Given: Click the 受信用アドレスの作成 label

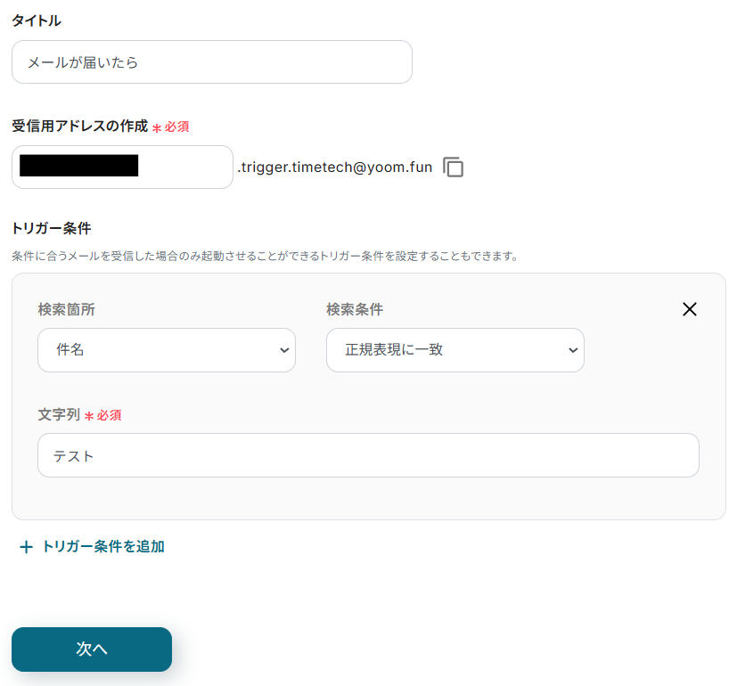Looking at the screenshot, I should pyautogui.click(x=80, y=126).
